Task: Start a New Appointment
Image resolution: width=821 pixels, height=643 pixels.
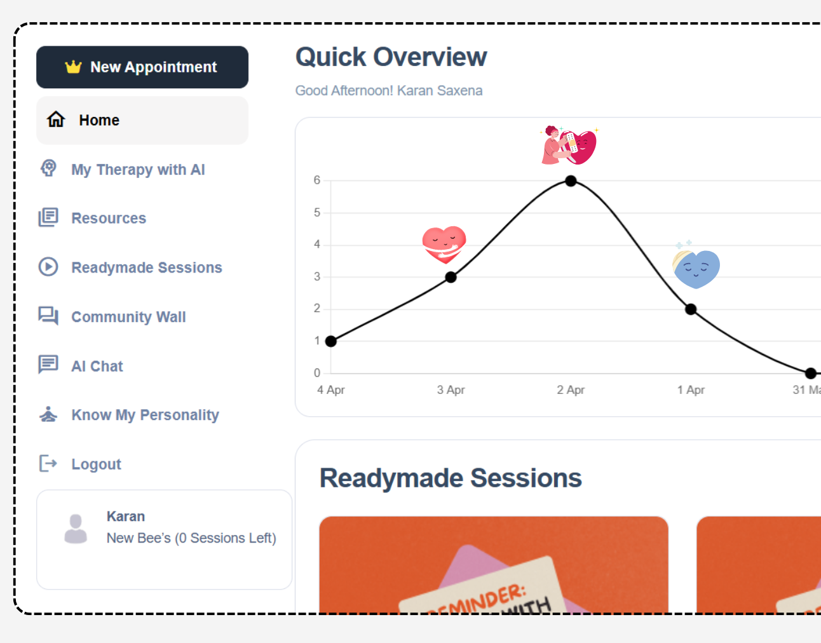Action: click(x=142, y=67)
